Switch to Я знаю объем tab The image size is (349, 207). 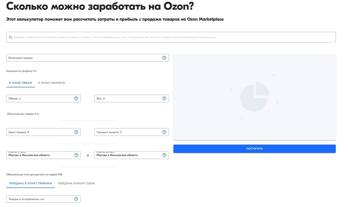point(21,83)
